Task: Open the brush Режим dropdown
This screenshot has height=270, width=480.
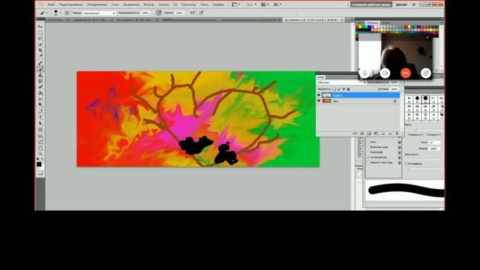Action: coord(99,13)
